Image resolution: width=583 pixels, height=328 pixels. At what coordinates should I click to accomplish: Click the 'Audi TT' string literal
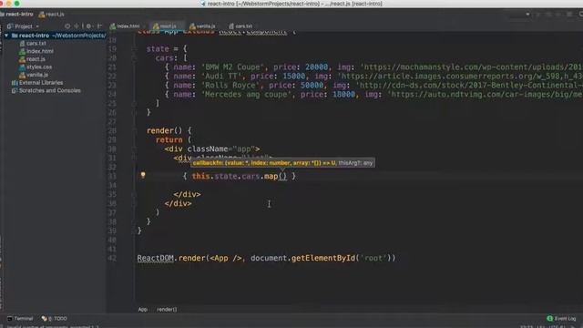[221, 77]
